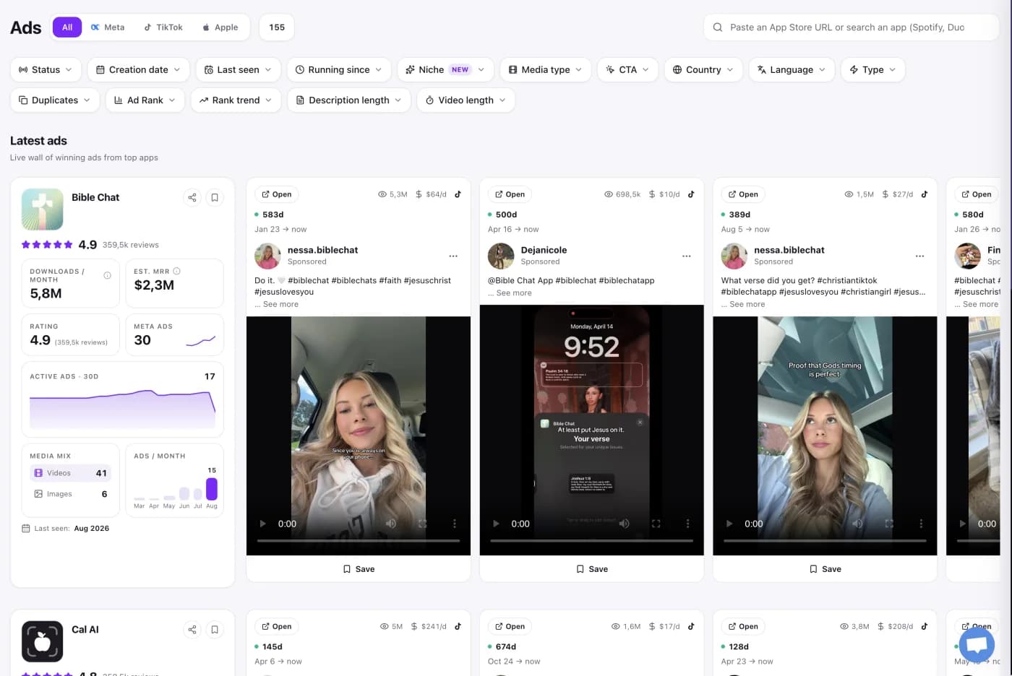Fullscreen the Dejanicole video

656,524
